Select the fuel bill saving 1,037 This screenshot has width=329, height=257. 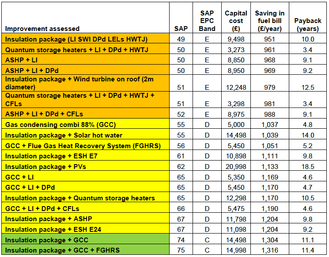tap(270, 125)
